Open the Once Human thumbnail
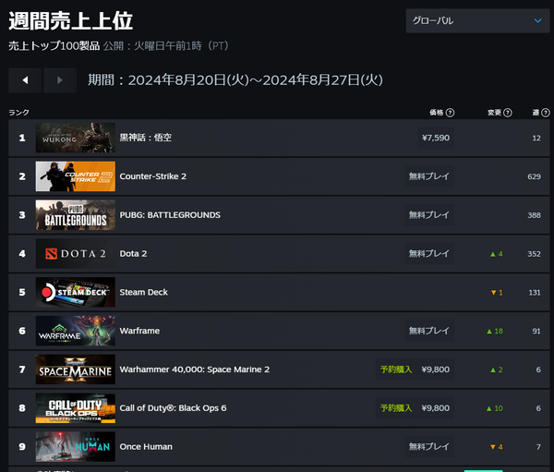 (76, 446)
